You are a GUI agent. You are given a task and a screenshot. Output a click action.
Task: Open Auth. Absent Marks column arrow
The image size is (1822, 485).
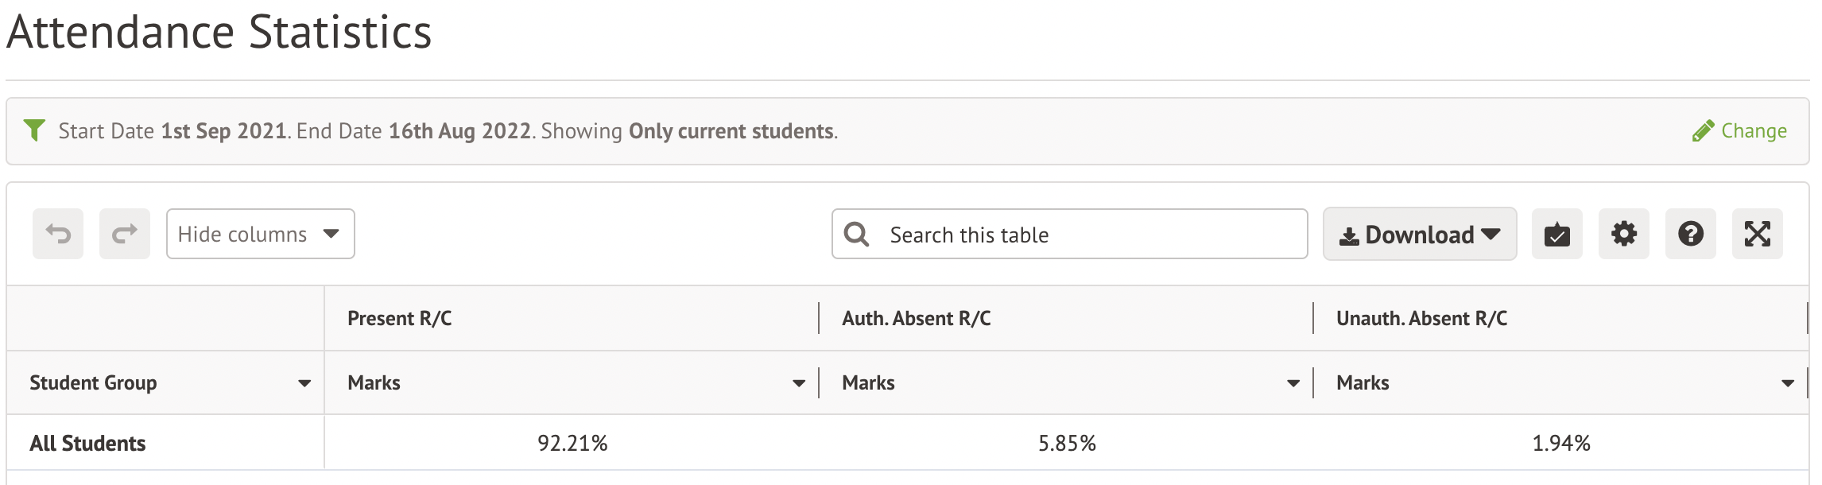(x=1293, y=383)
